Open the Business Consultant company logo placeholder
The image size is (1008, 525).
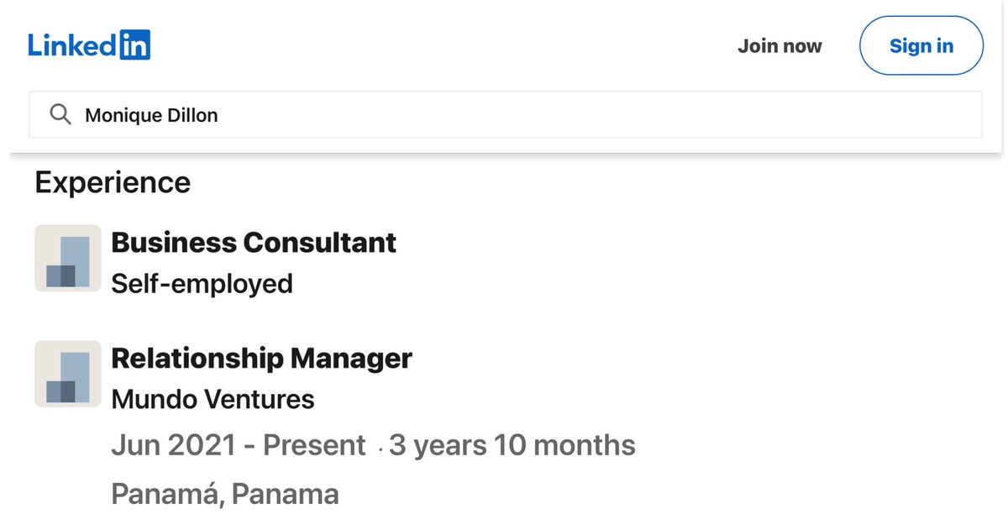pyautogui.click(x=68, y=259)
